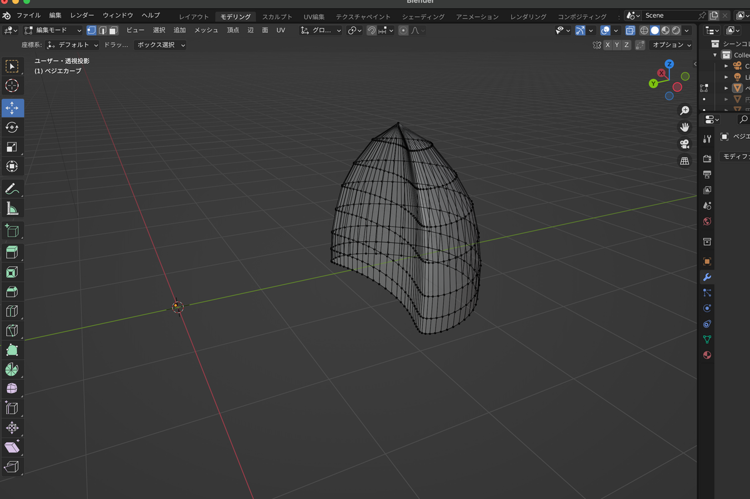Viewport: 750px width, 499px height.
Task: Select the Knife tool
Action: (x=12, y=330)
